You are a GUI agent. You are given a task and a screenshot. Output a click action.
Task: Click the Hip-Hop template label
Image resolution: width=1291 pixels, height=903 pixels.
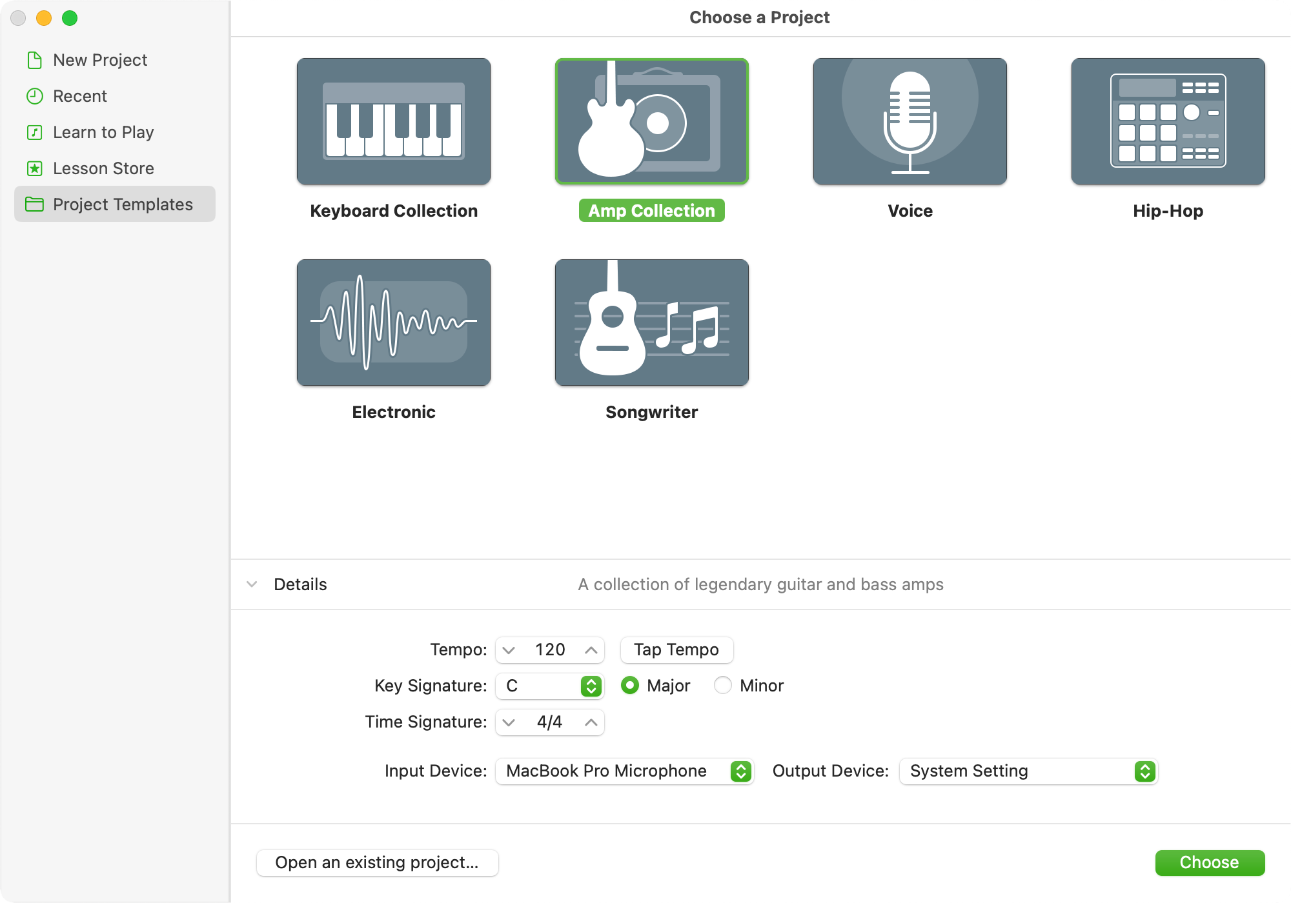coord(1168,211)
